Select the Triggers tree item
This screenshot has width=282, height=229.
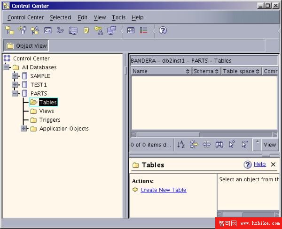coord(50,120)
